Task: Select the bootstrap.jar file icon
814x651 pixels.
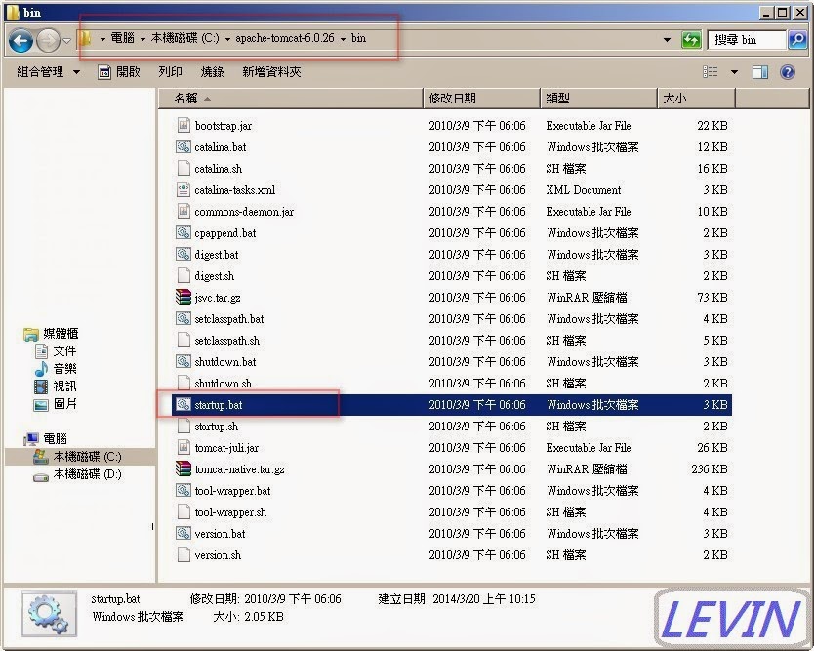Action: click(x=183, y=125)
